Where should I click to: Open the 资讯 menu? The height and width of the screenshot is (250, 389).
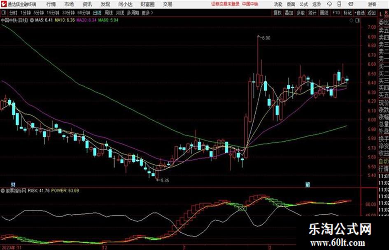[x=87, y=4]
